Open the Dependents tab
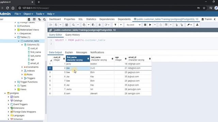Viewport: 218px width, 122px height. click(124, 19)
